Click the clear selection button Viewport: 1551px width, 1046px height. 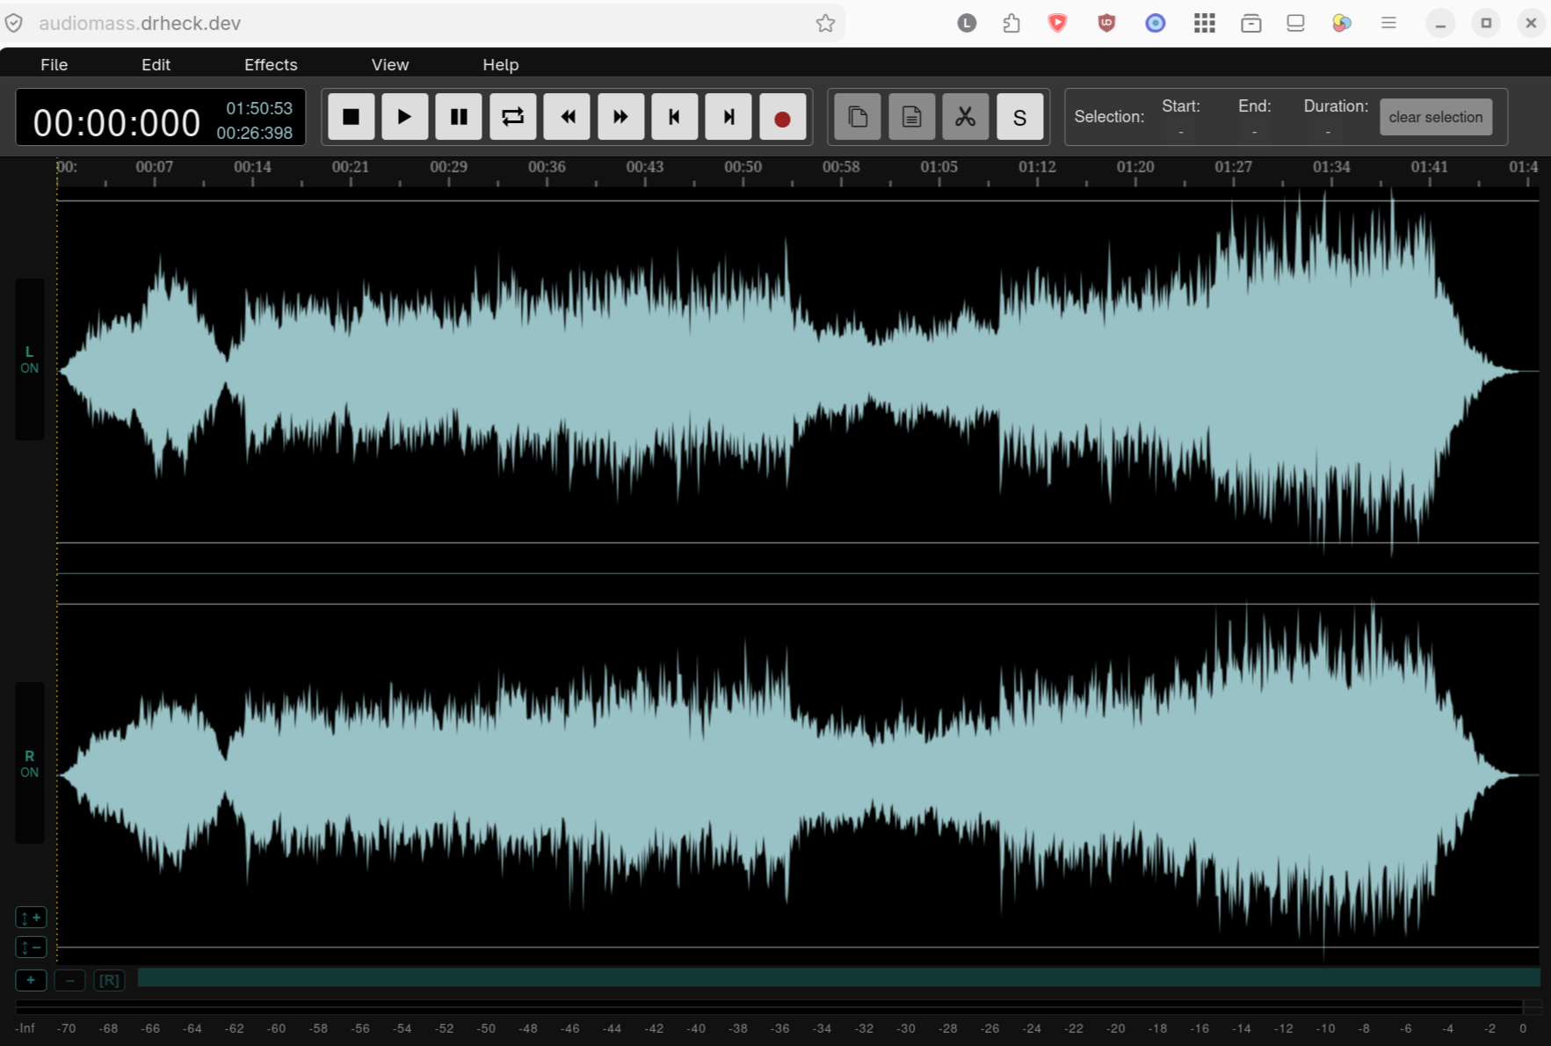coord(1435,117)
